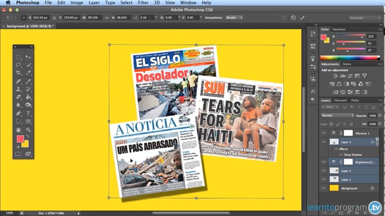Hide the Background layer
The image size is (385, 216).
click(x=324, y=188)
